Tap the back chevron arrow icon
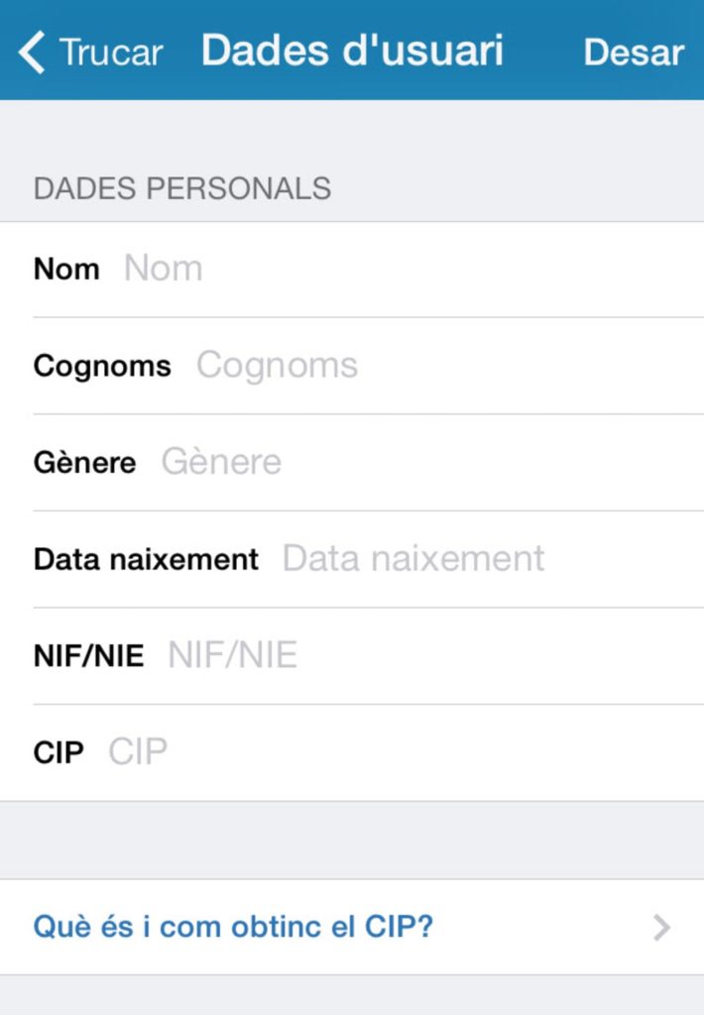This screenshot has width=704, height=1015. click(32, 52)
